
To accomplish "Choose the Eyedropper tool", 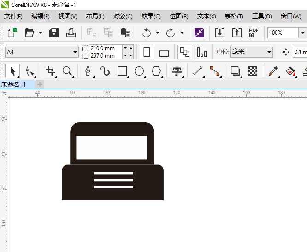I will pyautogui.click(x=273, y=71).
